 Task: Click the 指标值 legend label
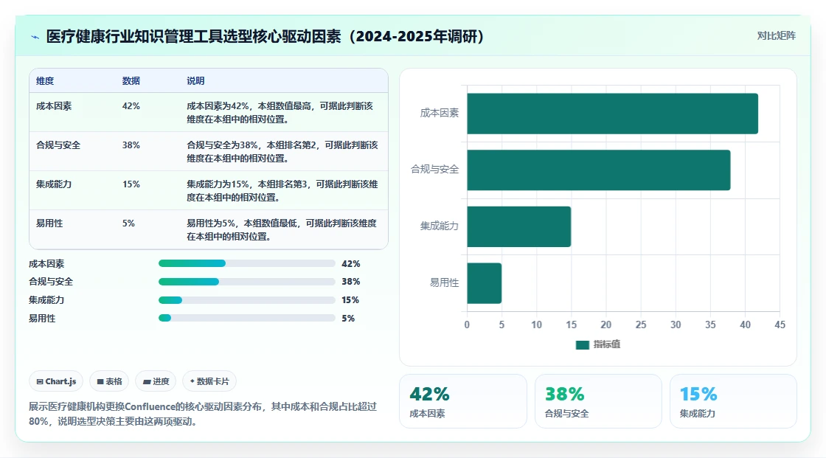[607, 344]
